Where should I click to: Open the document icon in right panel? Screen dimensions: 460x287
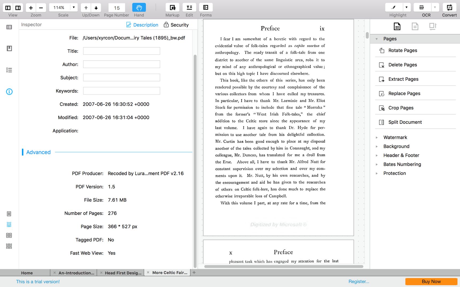(415, 26)
